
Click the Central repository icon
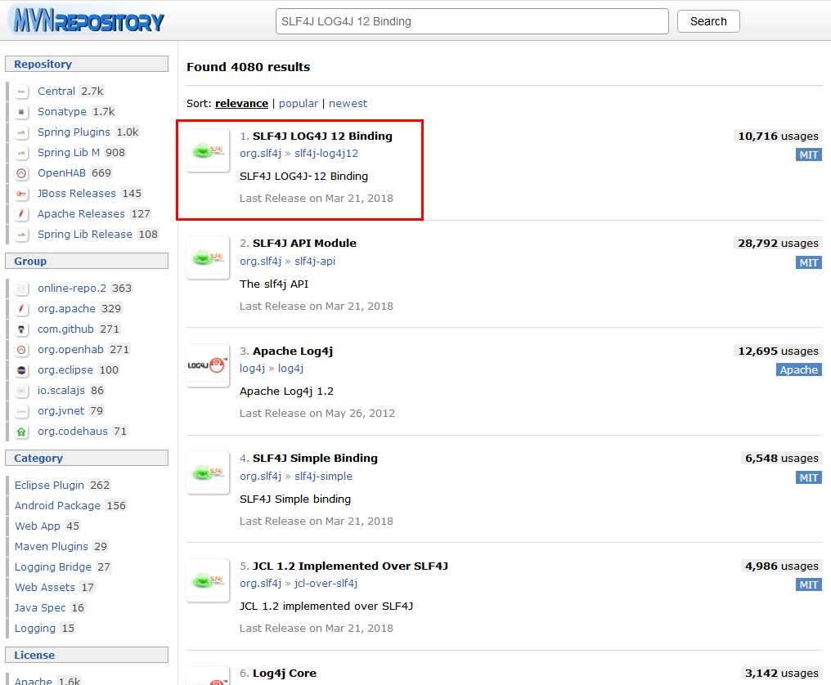[x=21, y=92]
